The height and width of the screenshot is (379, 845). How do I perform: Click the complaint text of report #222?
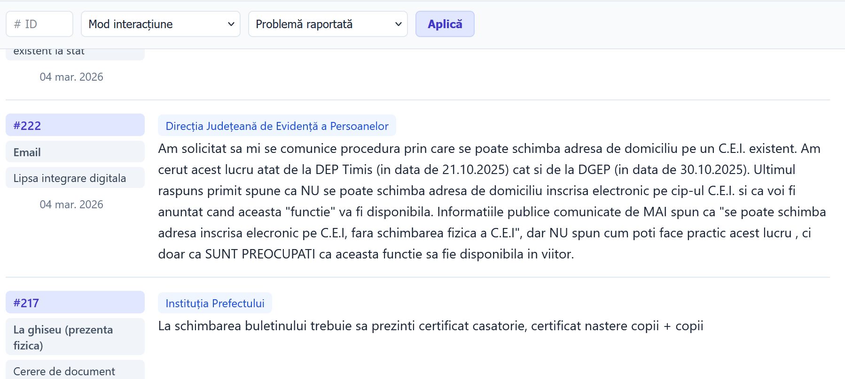[492, 201]
